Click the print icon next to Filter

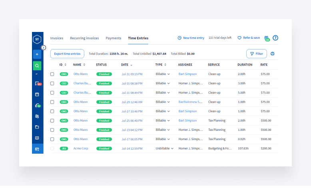pos(273,54)
